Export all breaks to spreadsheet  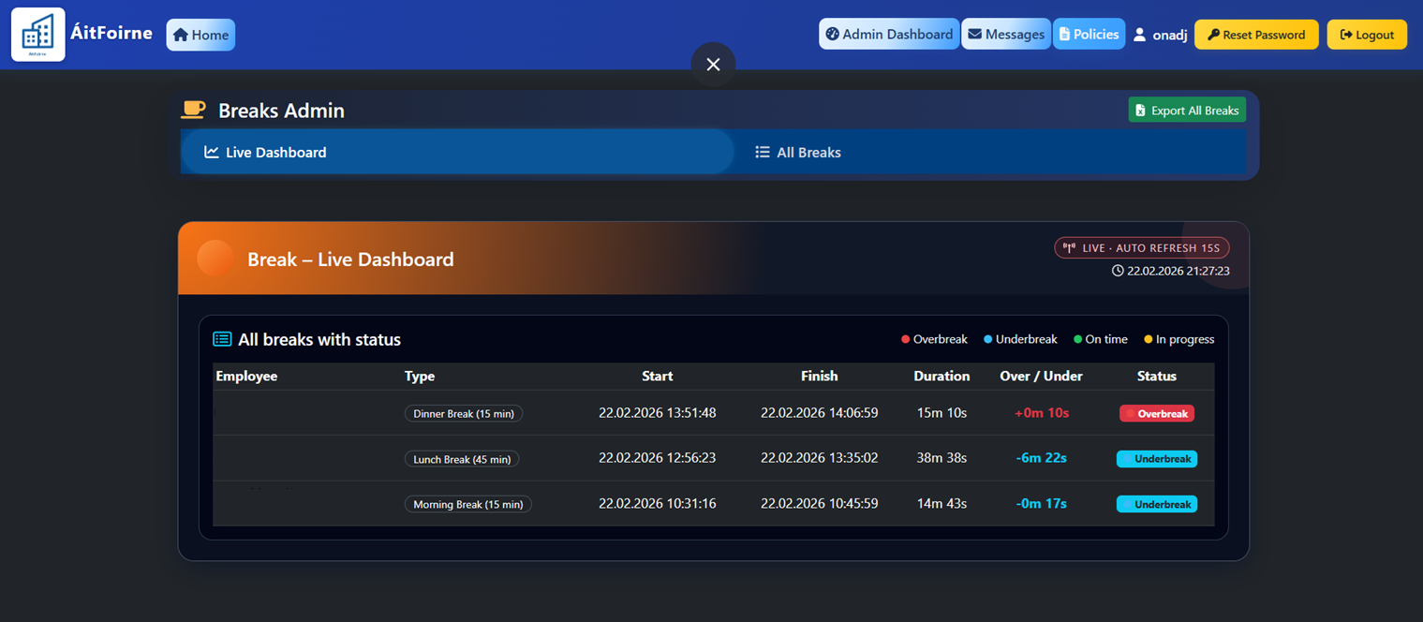coord(1186,111)
